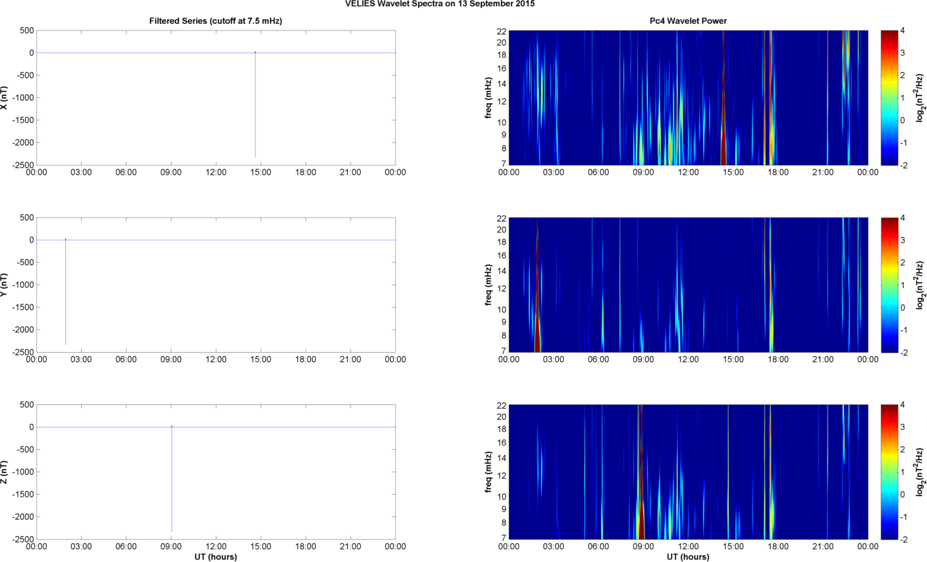Select the 'Pc4 Wavelet Power' heading
927x562 pixels.
[x=688, y=21]
